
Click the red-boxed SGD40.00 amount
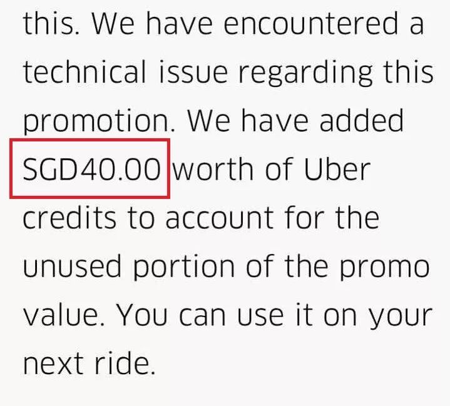pos(89,170)
